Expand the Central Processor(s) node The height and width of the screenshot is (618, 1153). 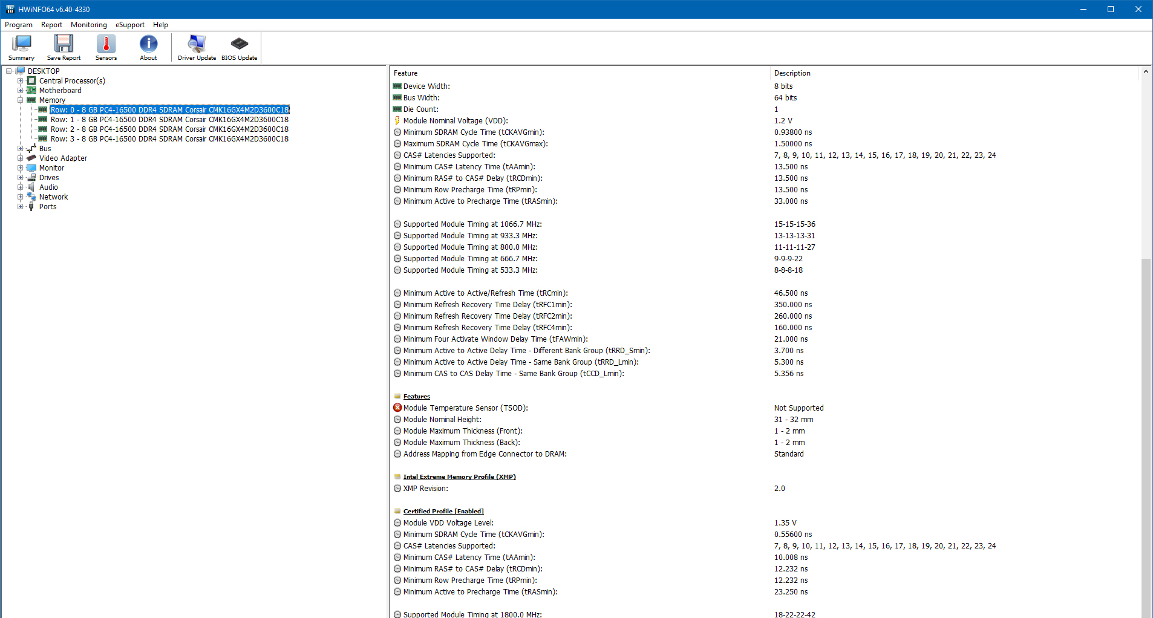click(21, 80)
